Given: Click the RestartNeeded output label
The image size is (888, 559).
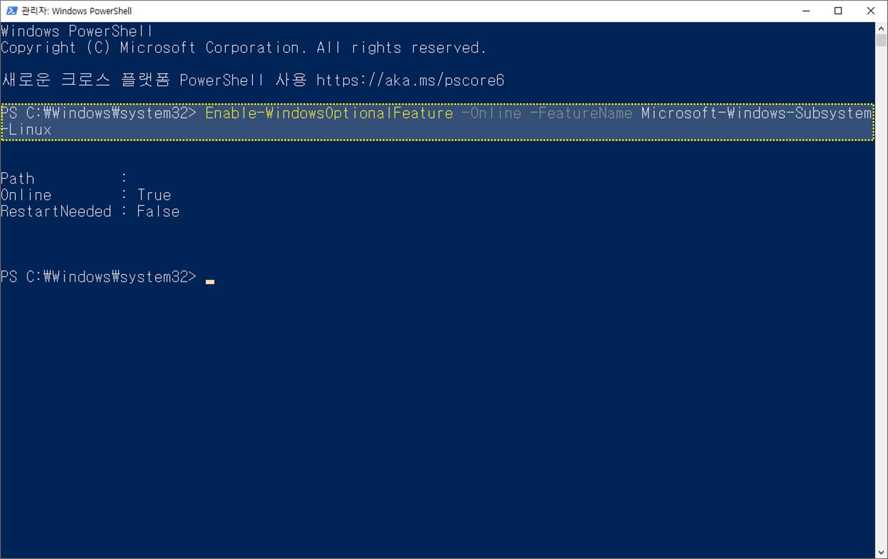Looking at the screenshot, I should coord(56,211).
